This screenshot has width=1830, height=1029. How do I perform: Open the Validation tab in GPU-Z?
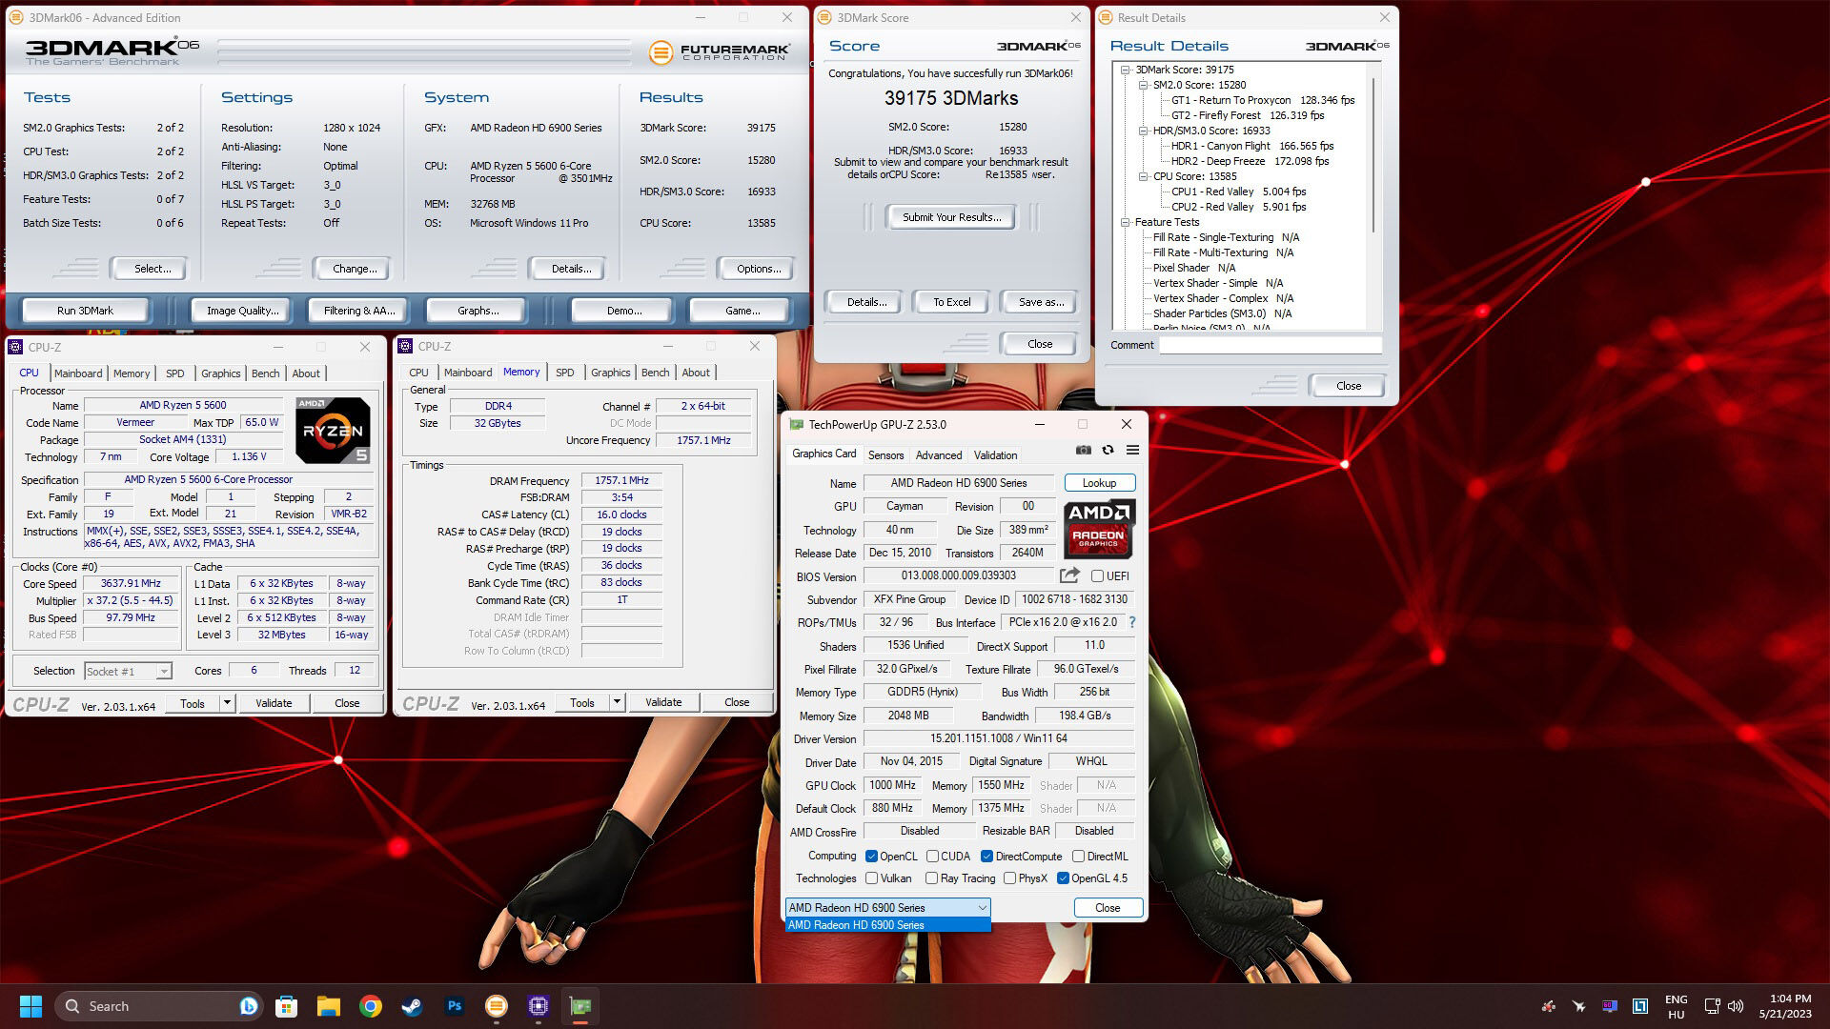[x=995, y=455]
